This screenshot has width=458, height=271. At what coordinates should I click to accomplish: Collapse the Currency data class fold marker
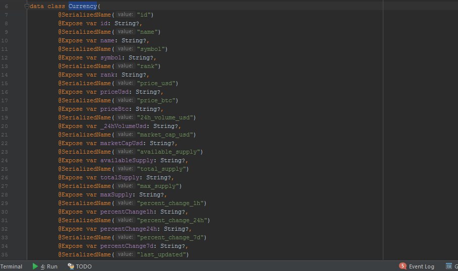coord(27,6)
